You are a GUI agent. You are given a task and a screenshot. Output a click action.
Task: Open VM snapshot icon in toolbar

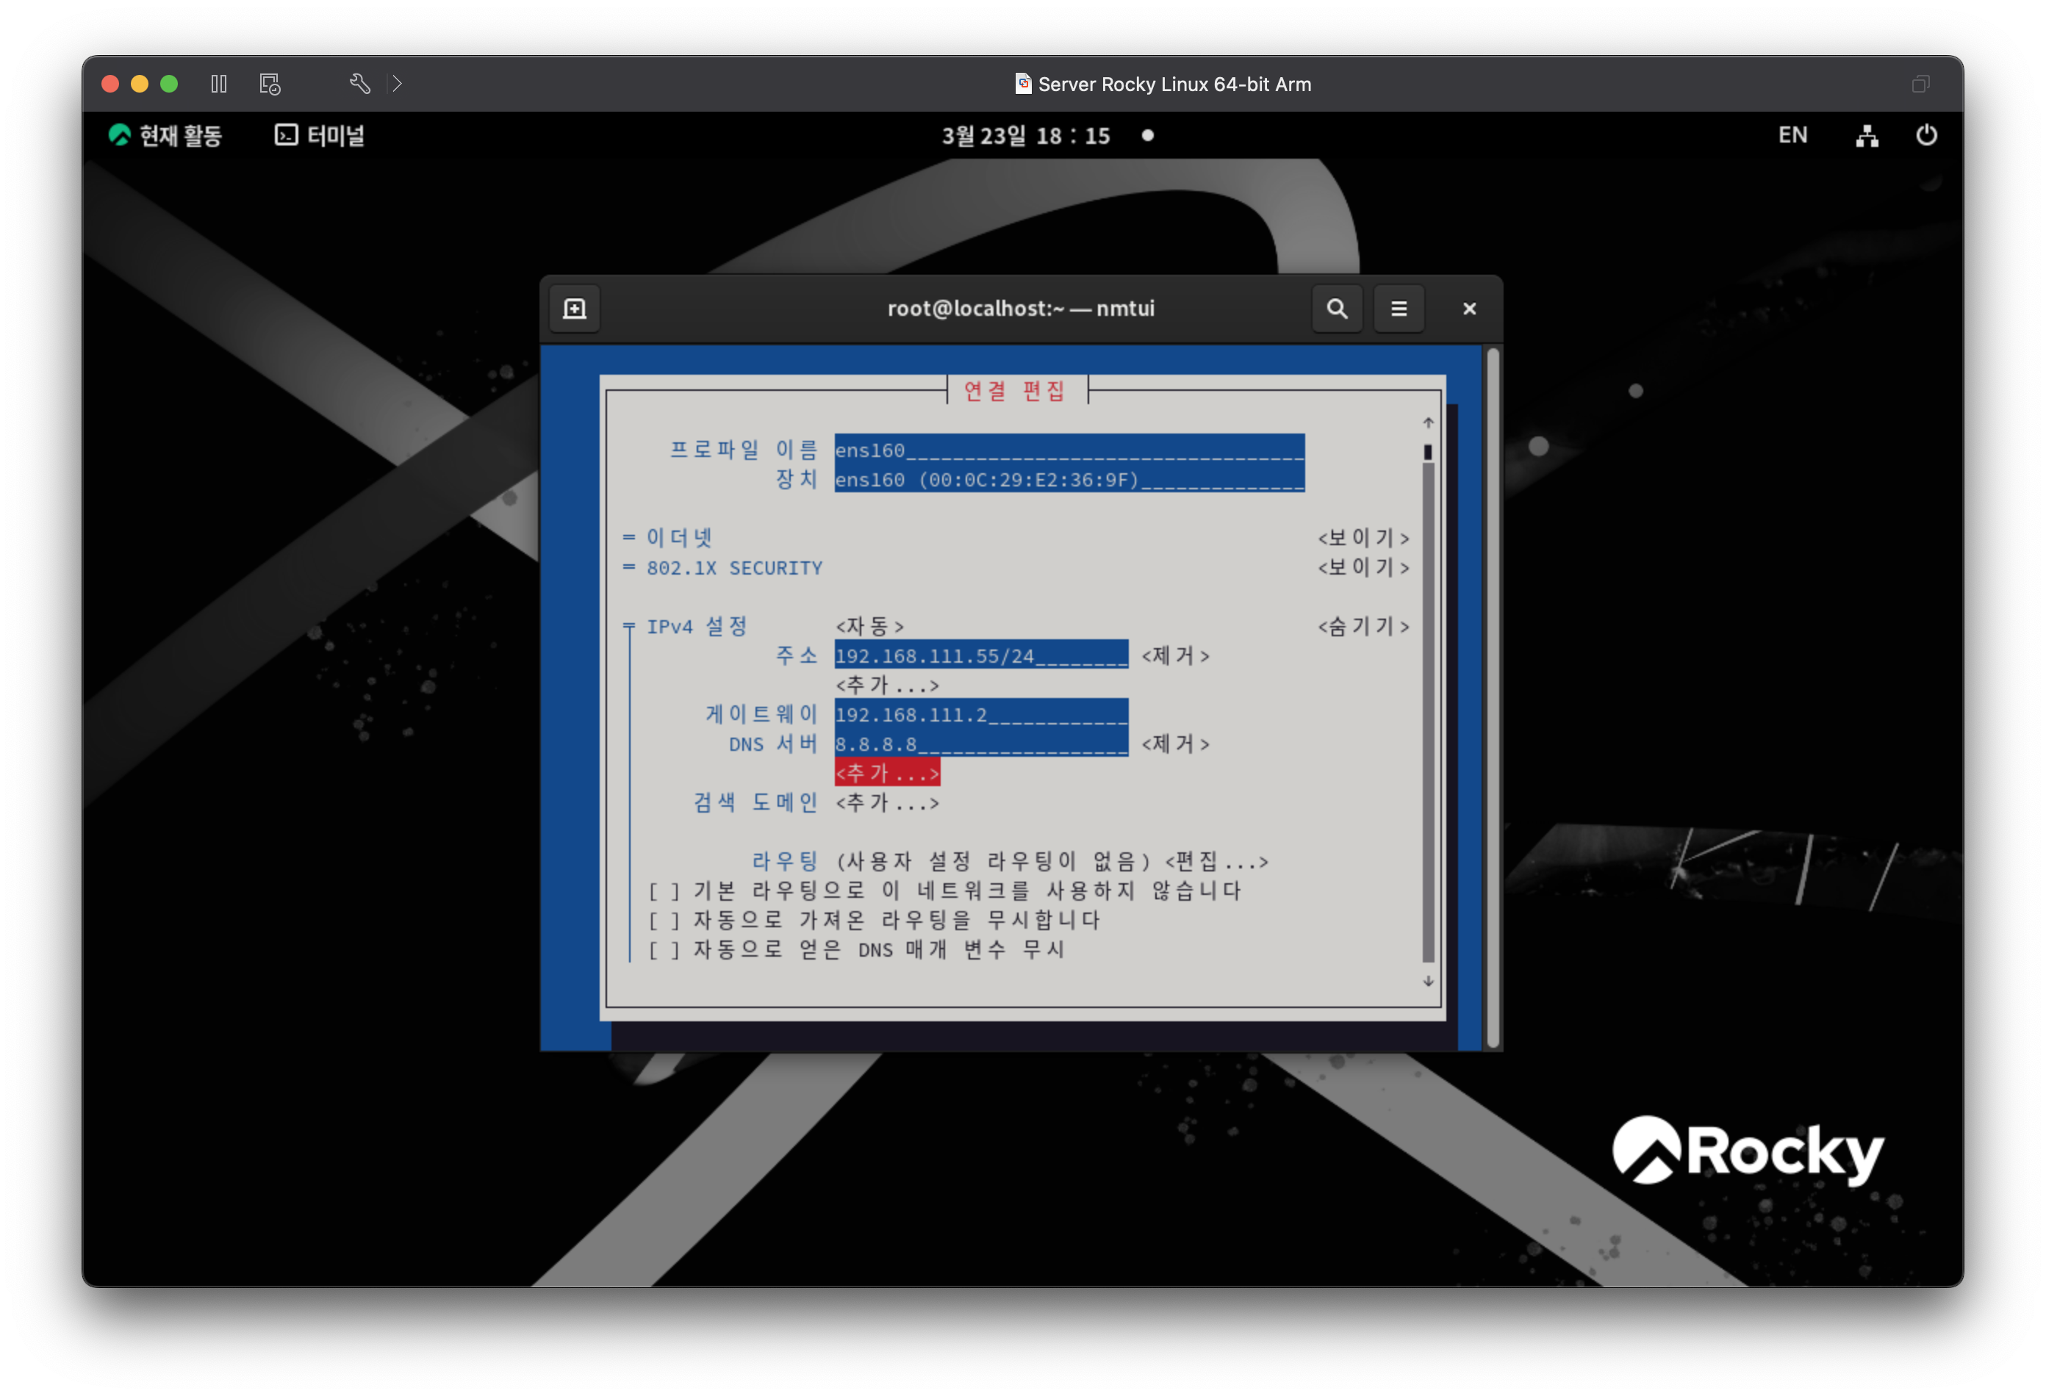[x=270, y=84]
